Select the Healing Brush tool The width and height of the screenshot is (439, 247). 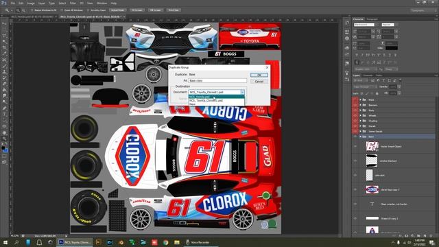point(4,60)
